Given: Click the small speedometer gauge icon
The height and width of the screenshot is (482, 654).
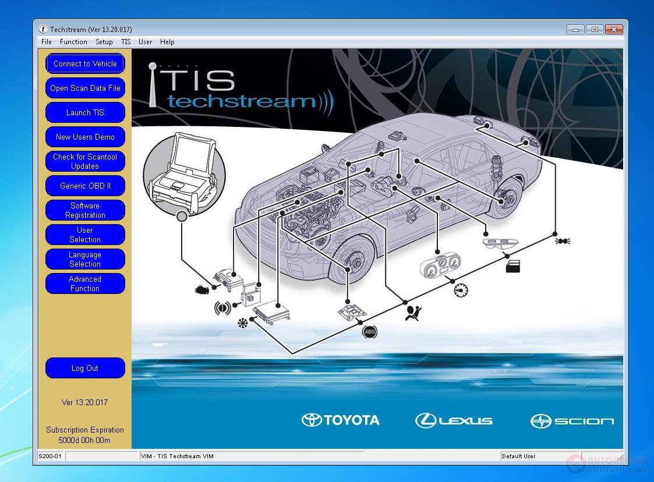Looking at the screenshot, I should coord(461,290).
